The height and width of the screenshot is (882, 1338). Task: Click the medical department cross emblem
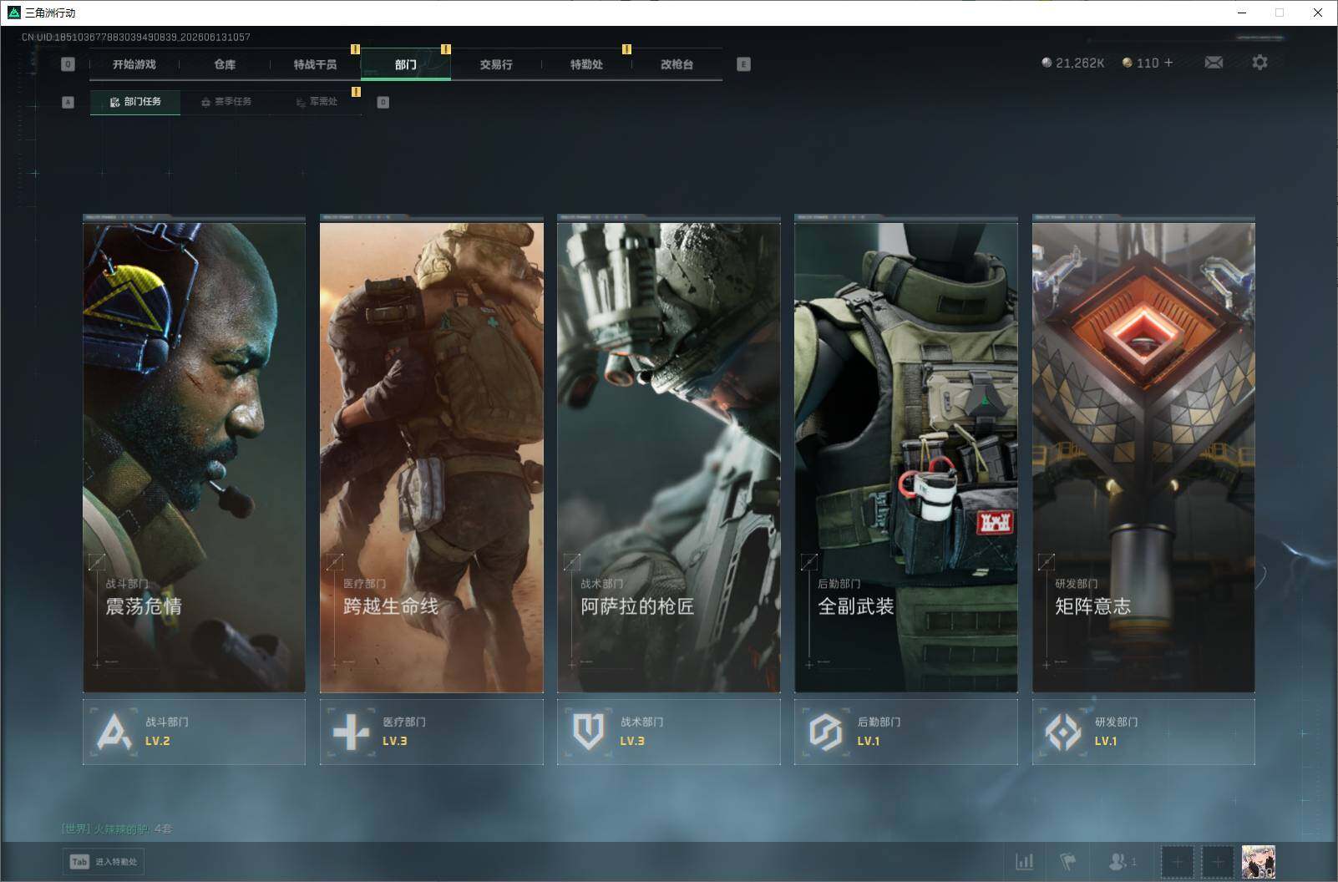351,732
